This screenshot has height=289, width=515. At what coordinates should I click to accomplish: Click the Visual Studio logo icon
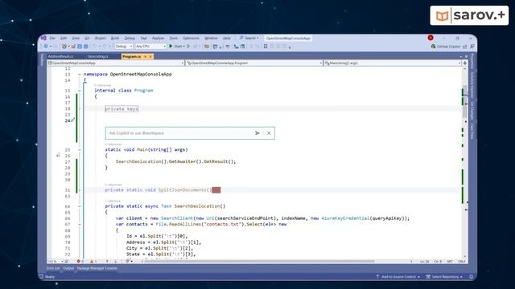click(43, 38)
